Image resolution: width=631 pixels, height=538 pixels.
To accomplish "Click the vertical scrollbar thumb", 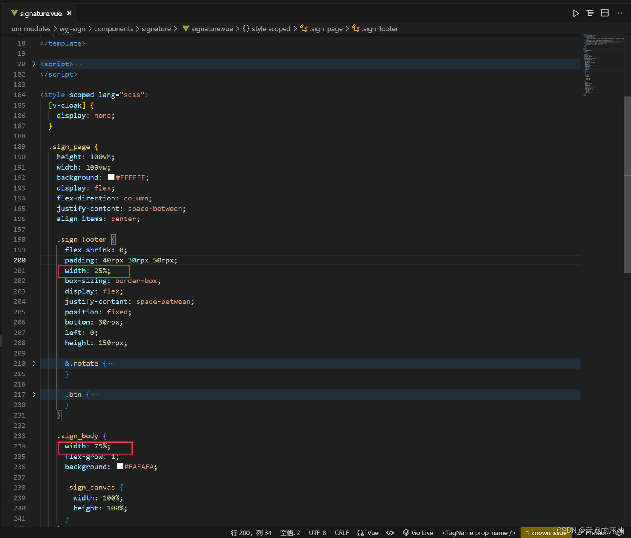I will point(627,185).
